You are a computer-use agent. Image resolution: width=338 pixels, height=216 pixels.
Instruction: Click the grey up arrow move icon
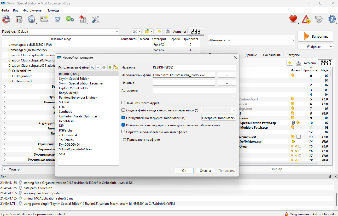point(104,67)
